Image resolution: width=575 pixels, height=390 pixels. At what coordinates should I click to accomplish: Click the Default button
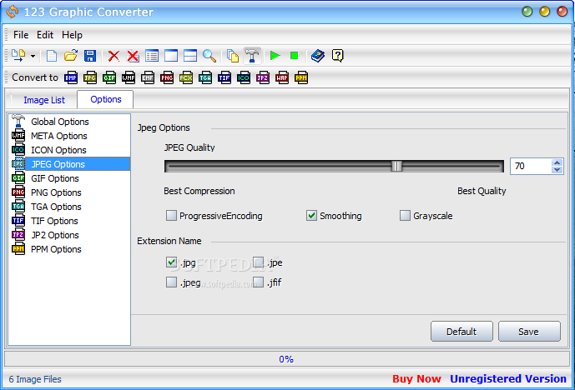[x=462, y=332]
